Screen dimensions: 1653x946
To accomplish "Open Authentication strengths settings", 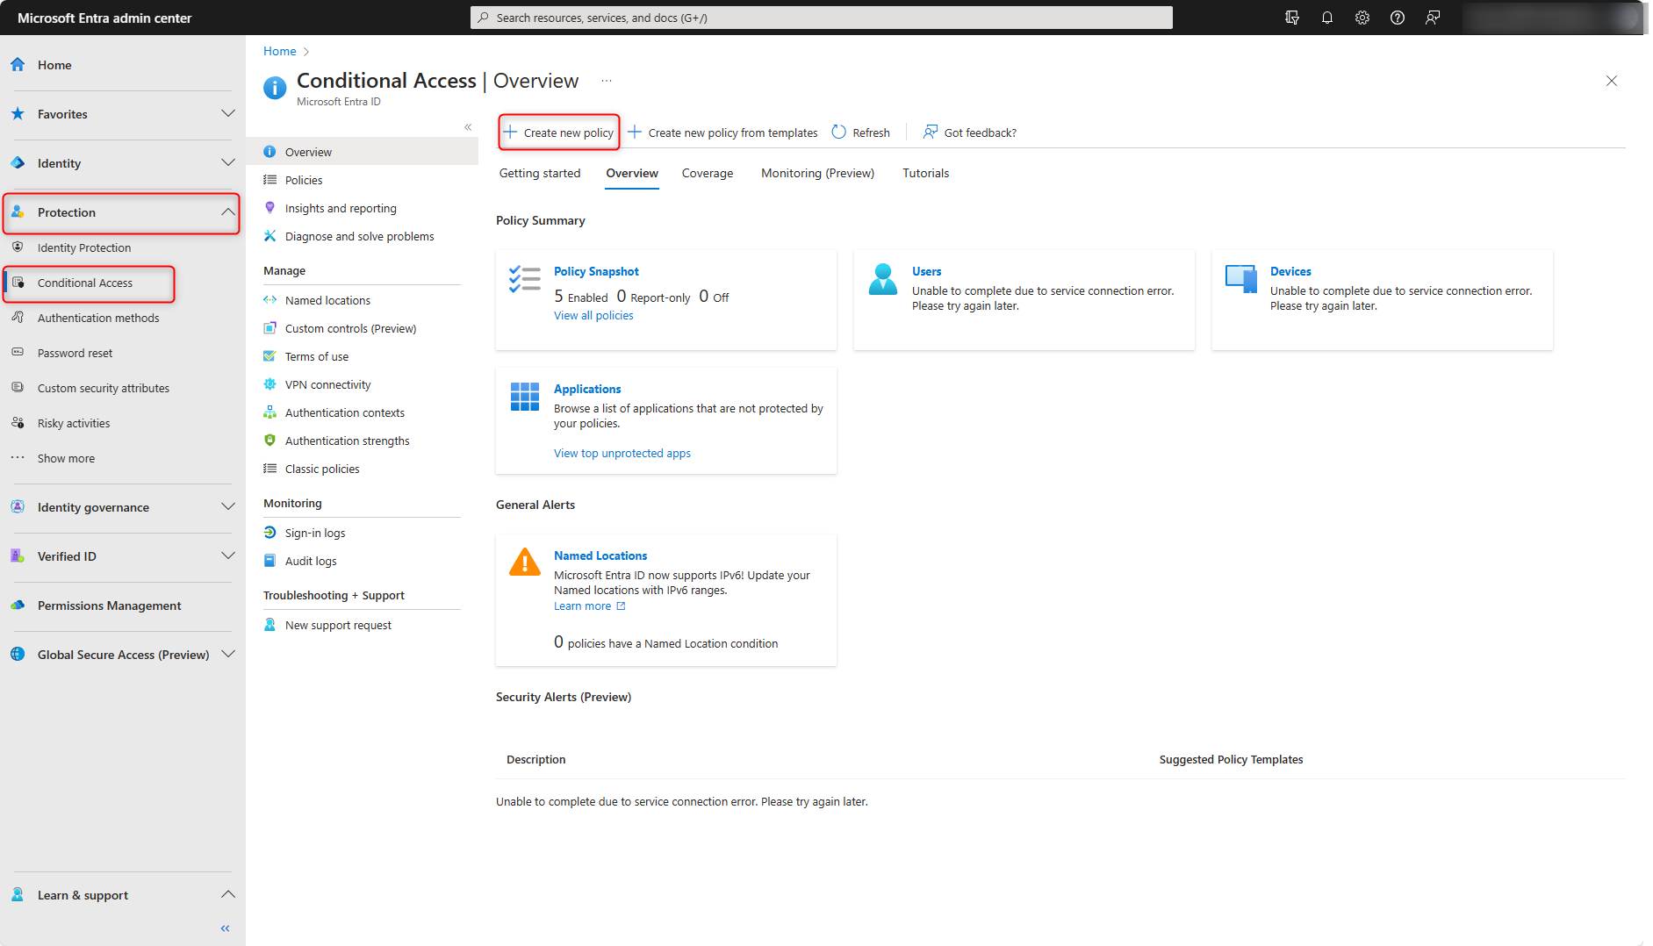I will 347,440.
